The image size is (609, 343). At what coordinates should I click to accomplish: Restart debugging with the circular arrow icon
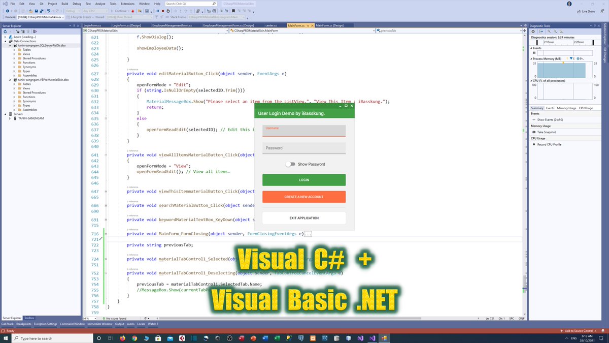(x=168, y=11)
